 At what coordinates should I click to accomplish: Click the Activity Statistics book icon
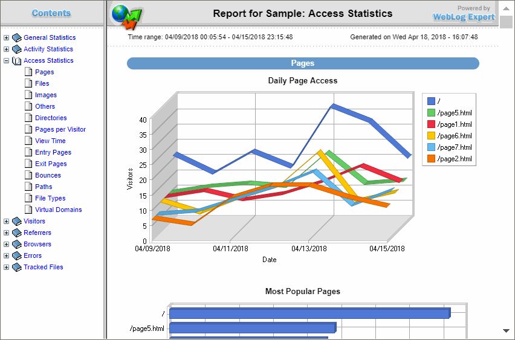pos(17,50)
